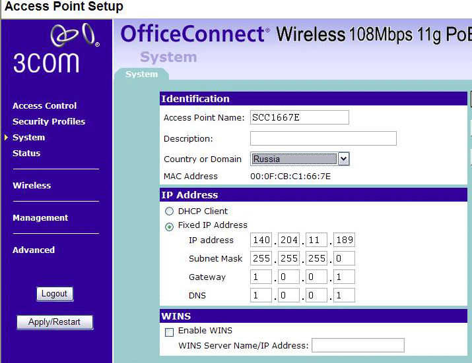Click the IP Address section header
Viewport: 472px width, 363px height.
[314, 195]
